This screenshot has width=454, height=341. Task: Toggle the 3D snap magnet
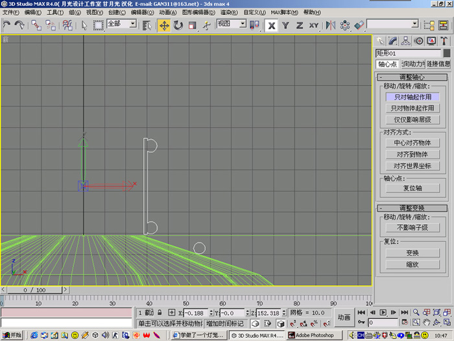(x=293, y=323)
